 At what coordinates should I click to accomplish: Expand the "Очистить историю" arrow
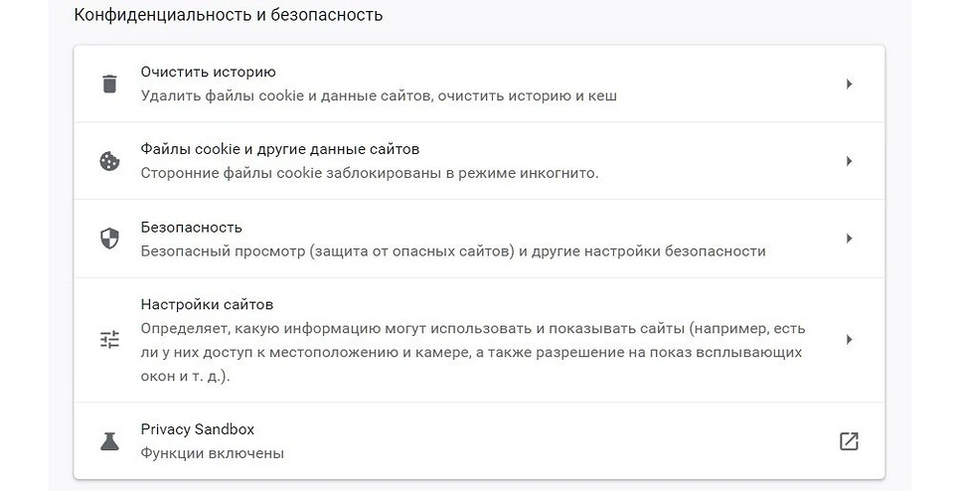tap(849, 84)
